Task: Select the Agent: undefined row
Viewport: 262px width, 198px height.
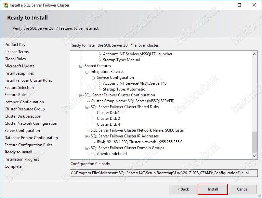Action: 111,154
